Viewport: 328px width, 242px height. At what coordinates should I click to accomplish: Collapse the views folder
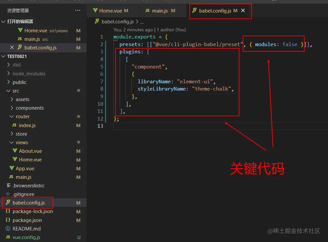tap(43, 143)
